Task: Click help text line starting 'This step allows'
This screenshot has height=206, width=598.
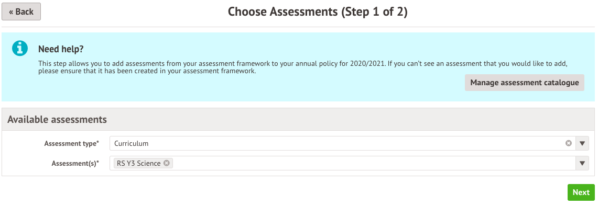Action: [x=303, y=64]
